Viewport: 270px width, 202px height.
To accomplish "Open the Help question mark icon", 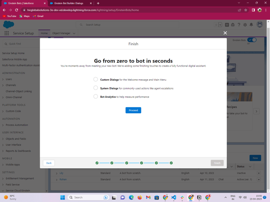I will pyautogui.click(x=239, y=25).
